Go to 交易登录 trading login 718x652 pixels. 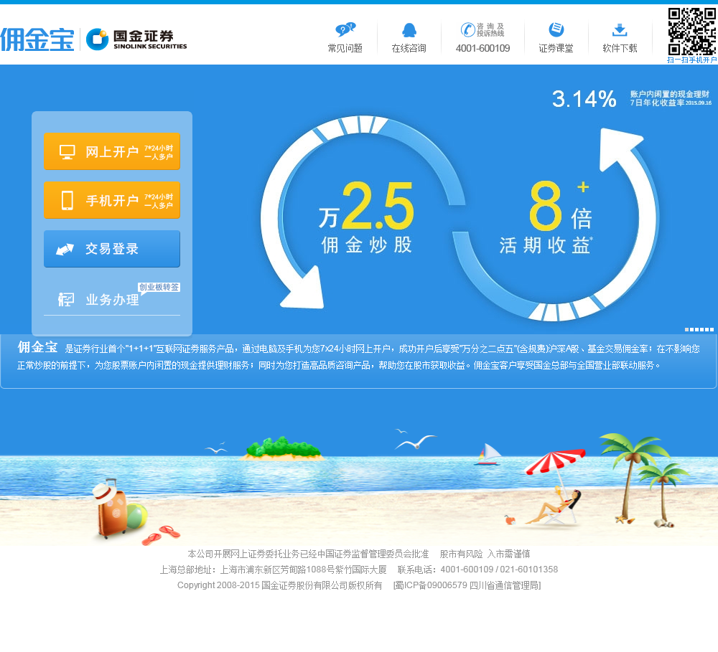[112, 248]
